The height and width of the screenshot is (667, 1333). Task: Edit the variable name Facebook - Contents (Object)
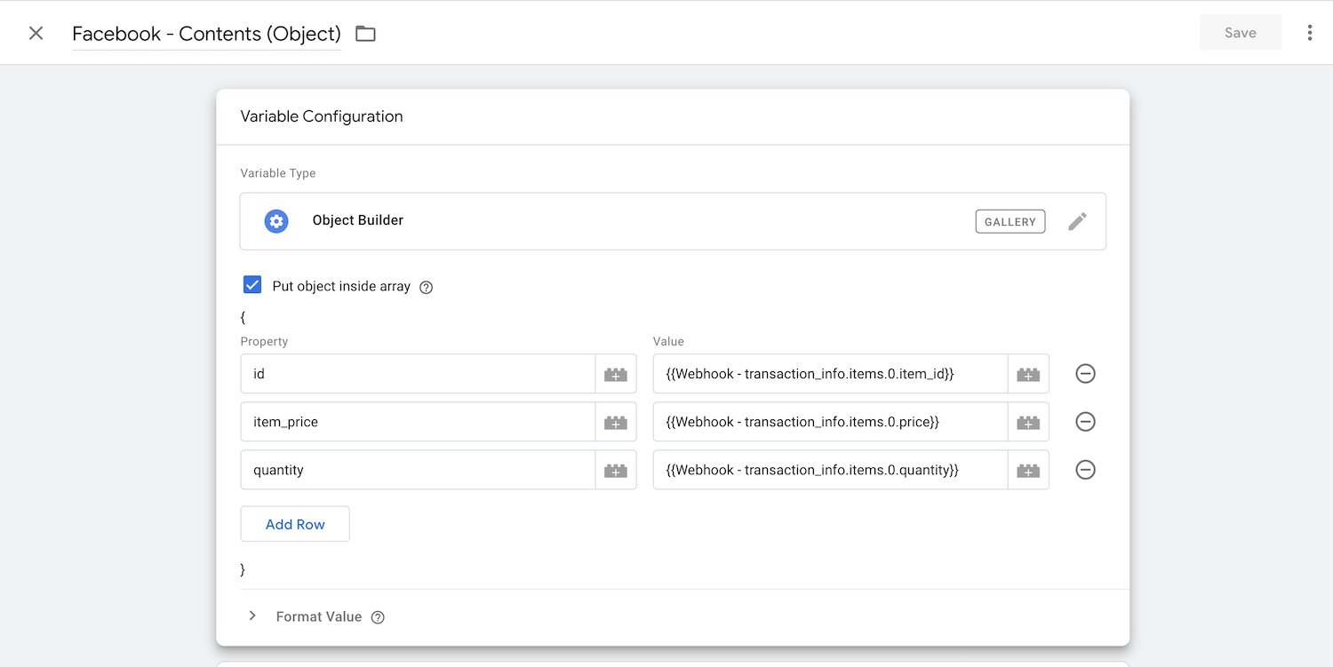[206, 34]
